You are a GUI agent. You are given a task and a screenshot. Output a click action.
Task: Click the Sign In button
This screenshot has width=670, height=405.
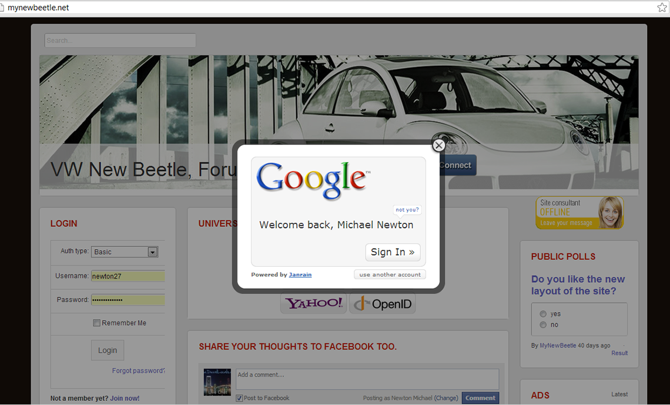pyautogui.click(x=393, y=252)
